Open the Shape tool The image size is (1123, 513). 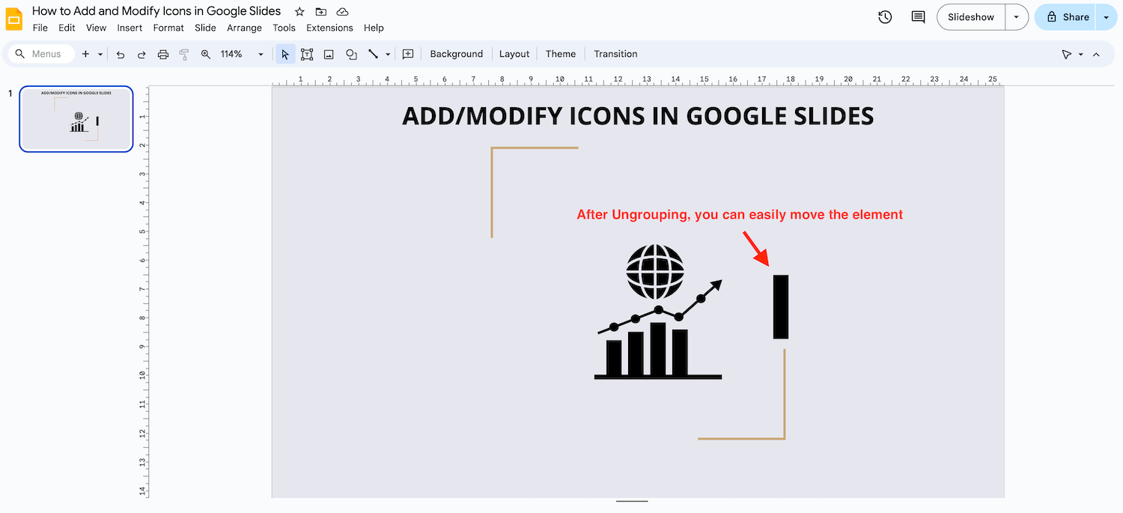[x=351, y=55]
